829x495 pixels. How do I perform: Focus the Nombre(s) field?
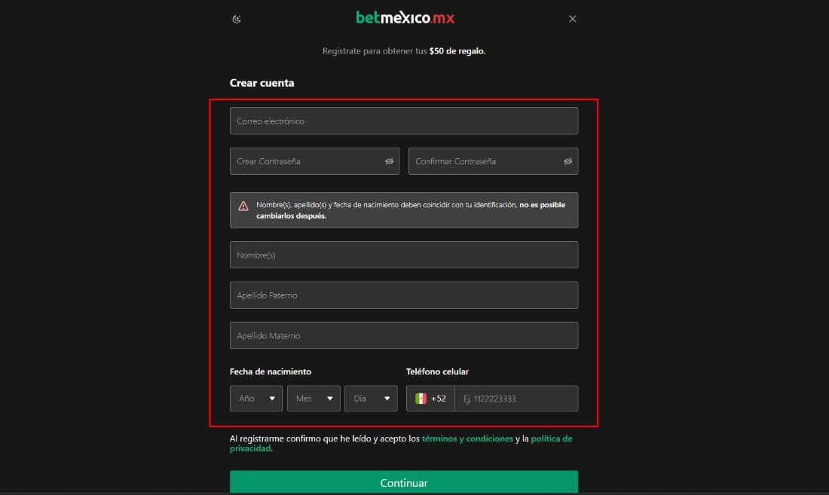tap(404, 255)
